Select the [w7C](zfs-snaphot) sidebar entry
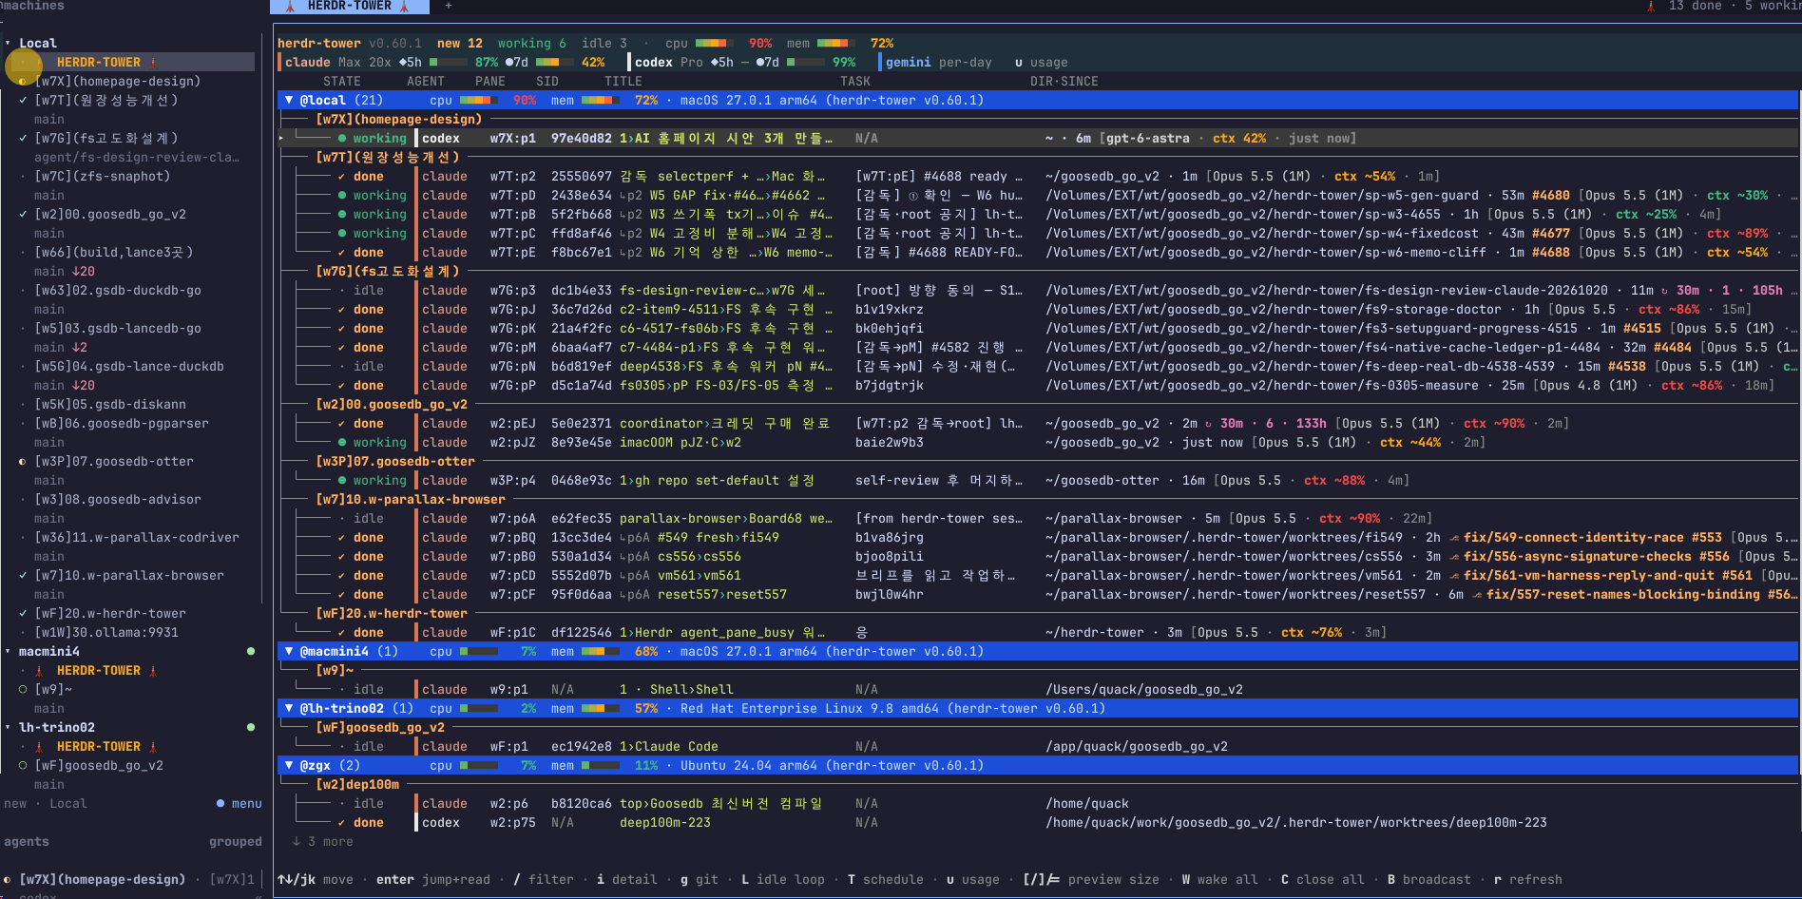This screenshot has width=1802, height=899. (x=103, y=177)
